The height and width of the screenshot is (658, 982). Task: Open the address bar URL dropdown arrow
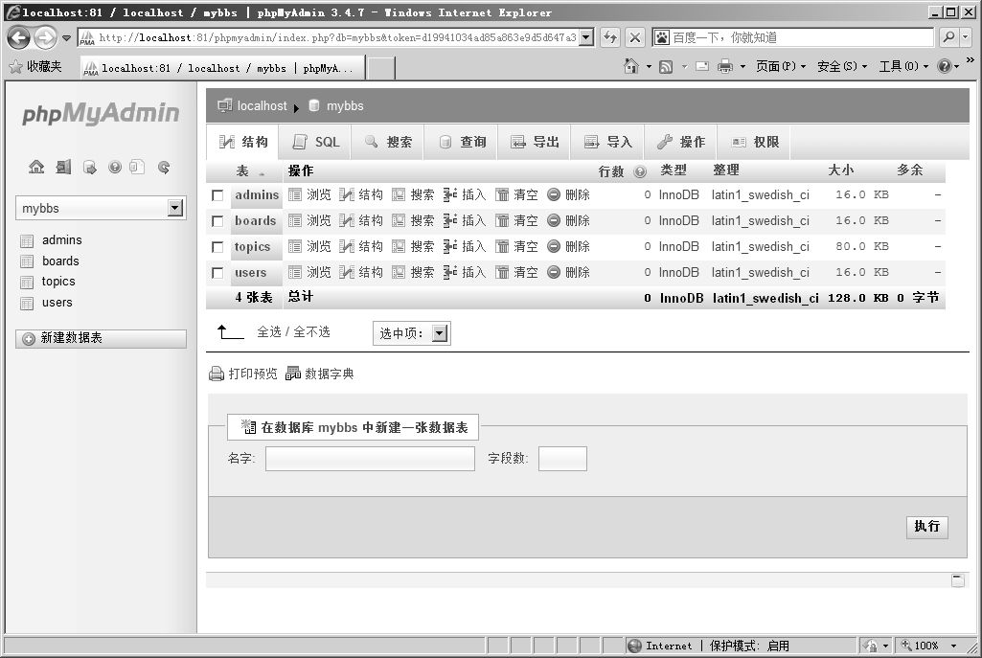tap(586, 37)
